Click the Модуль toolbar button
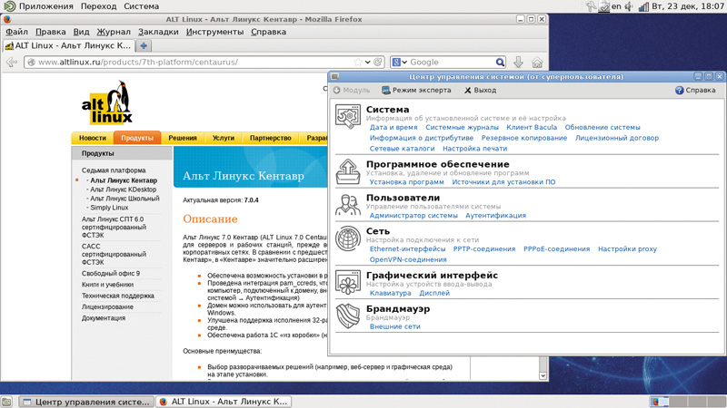Viewport: 727px width, 408px height. click(x=352, y=90)
